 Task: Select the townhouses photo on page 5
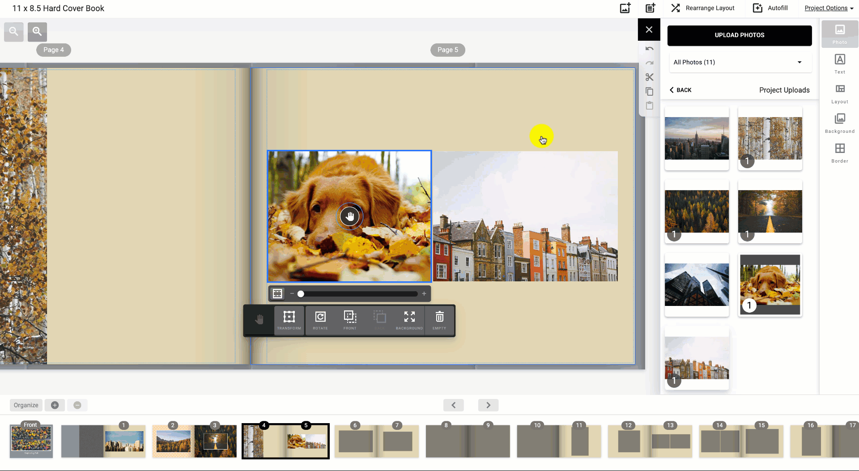[x=525, y=216]
